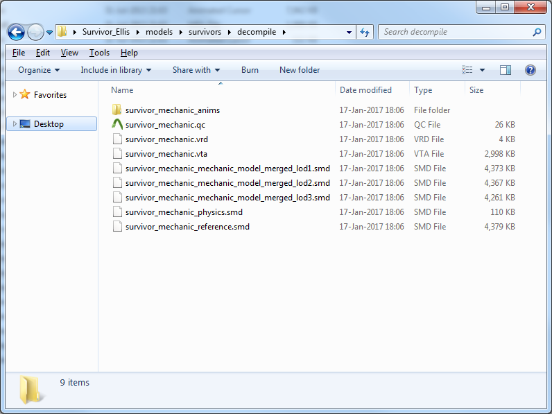Click the survivor_mechanic.vrd file icon
This screenshot has width=552, height=414.
point(117,139)
